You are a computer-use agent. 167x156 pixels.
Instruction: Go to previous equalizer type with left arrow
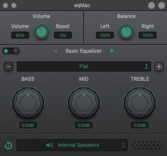pos(55,51)
